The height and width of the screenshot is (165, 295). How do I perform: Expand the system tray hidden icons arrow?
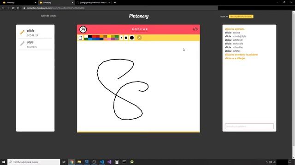pos(266,162)
